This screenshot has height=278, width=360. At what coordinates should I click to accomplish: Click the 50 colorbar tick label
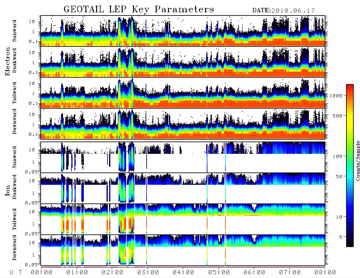pyautogui.click(x=339, y=177)
